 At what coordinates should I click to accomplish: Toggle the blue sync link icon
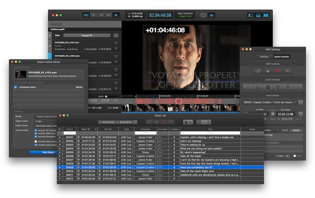[86, 15]
